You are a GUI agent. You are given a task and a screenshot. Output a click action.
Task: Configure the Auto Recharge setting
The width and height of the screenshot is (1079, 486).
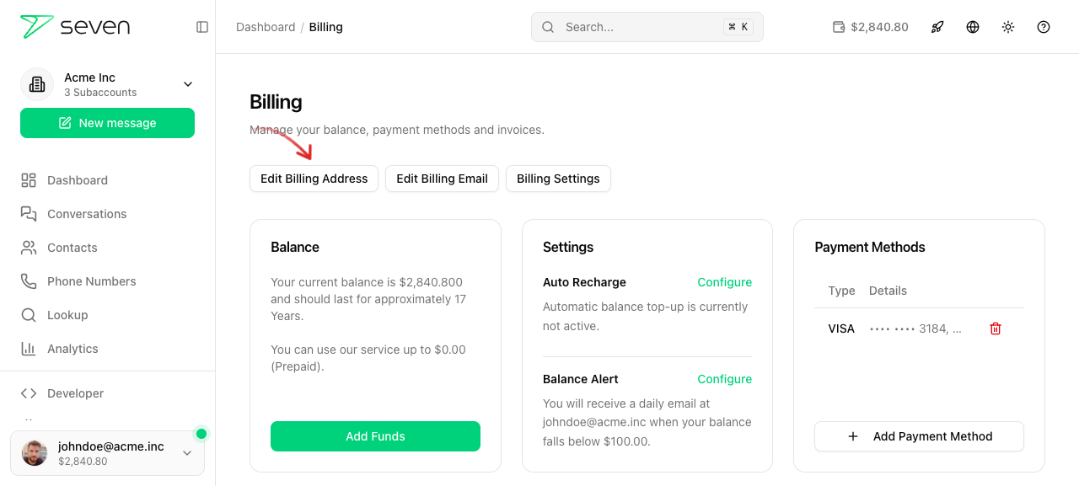(x=724, y=282)
